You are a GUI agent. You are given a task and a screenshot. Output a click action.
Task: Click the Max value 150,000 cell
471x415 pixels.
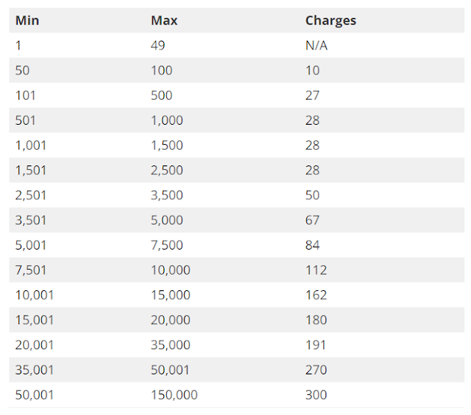click(174, 394)
